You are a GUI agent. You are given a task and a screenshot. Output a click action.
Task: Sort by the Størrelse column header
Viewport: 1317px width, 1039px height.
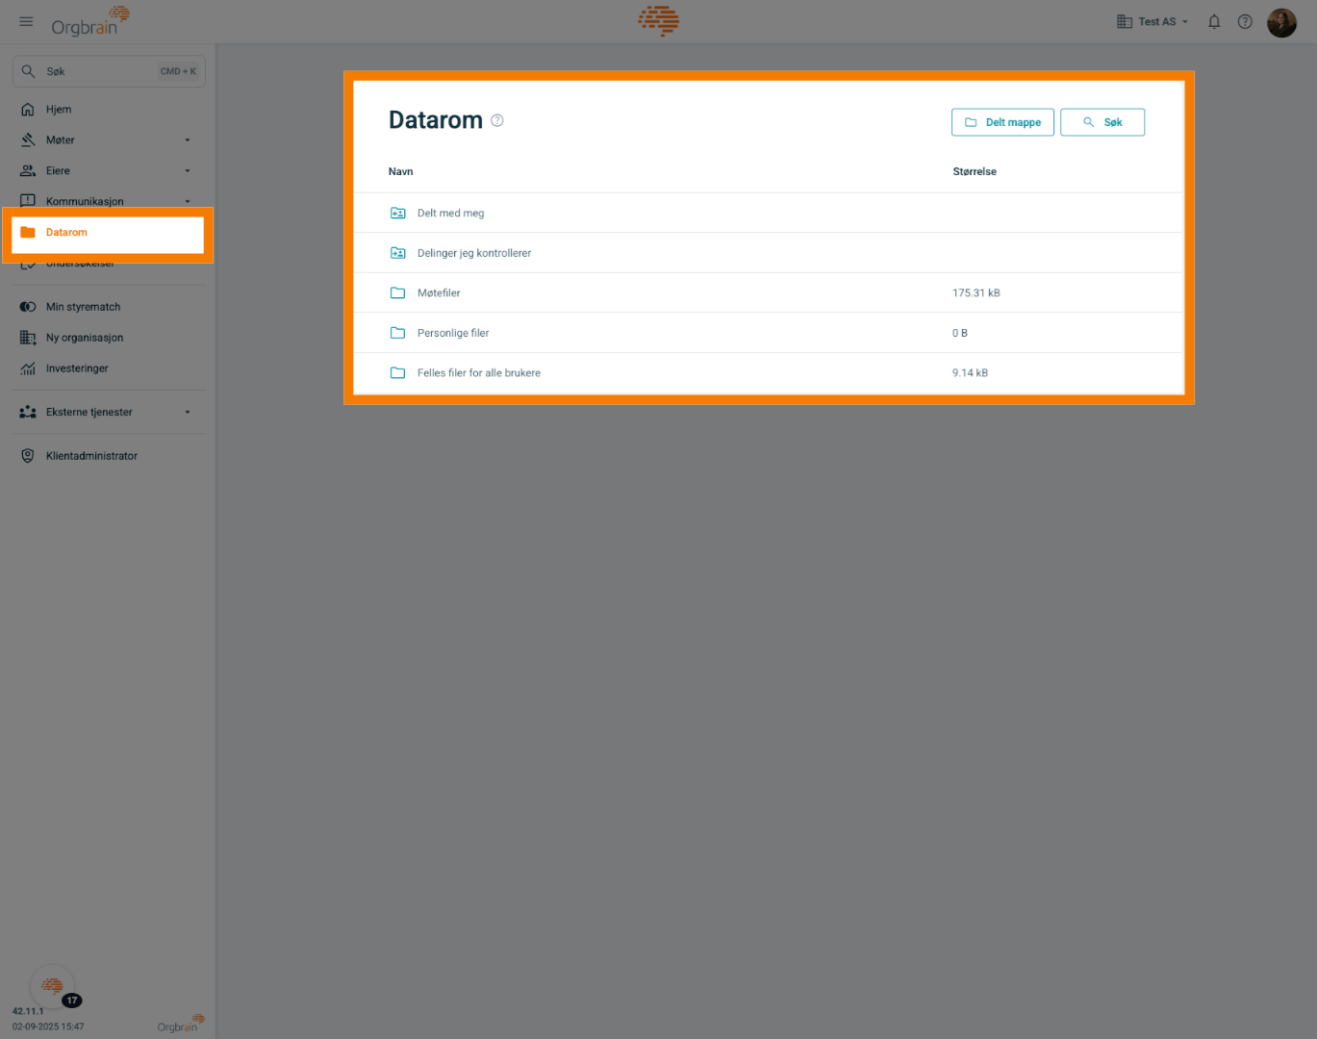coord(975,171)
